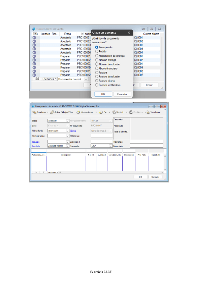Select the Albarán entrega radio option
Viewport: 202px width, 286px height.
pos(97,60)
